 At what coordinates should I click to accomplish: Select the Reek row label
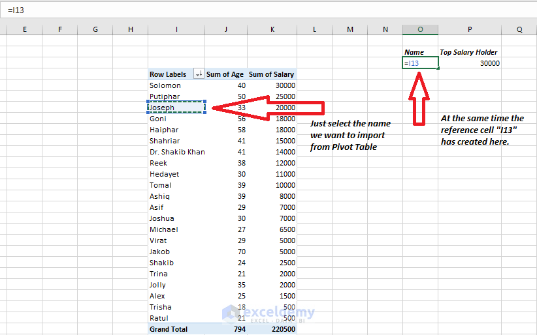[x=176, y=163]
